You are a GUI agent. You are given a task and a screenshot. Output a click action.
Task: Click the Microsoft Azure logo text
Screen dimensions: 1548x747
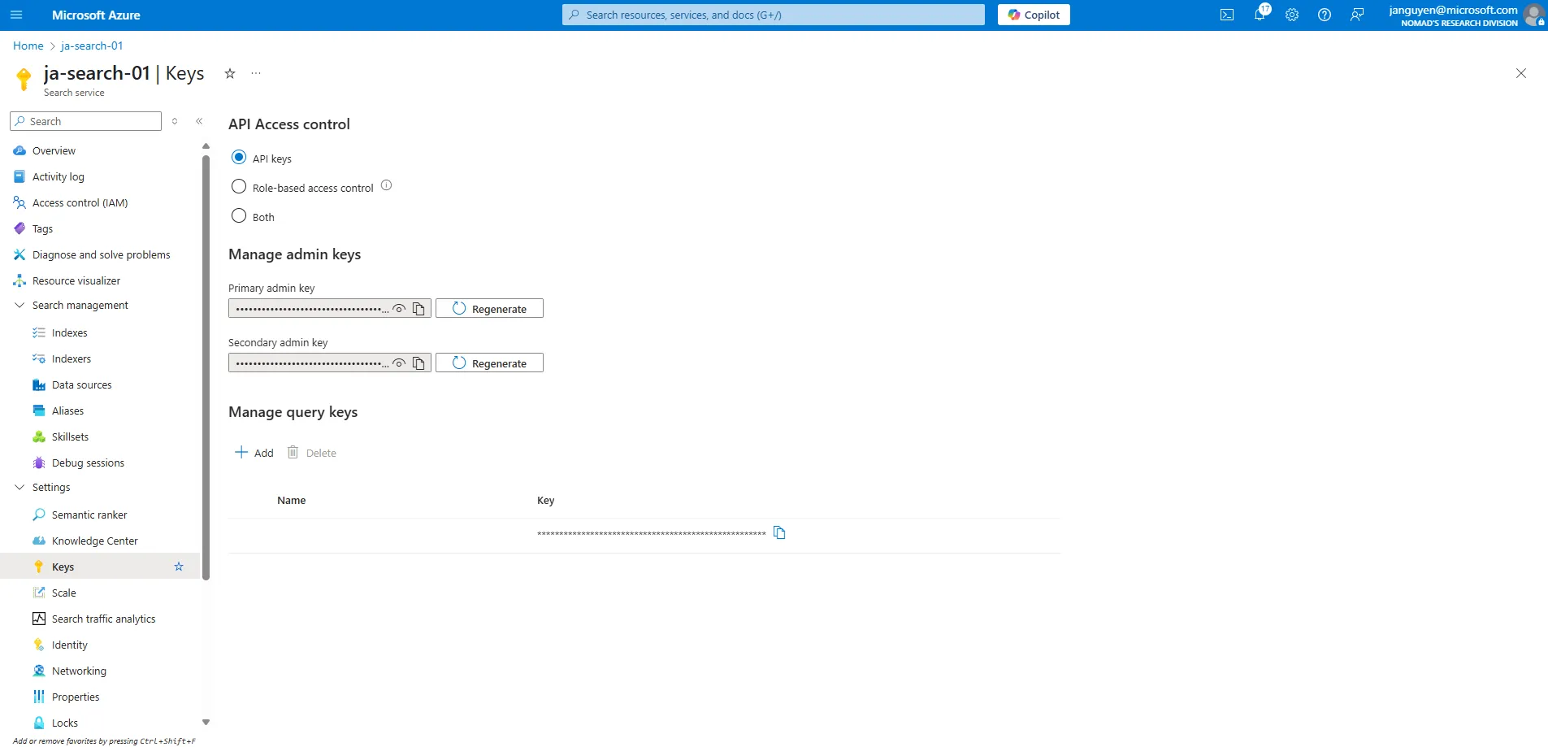click(x=96, y=15)
